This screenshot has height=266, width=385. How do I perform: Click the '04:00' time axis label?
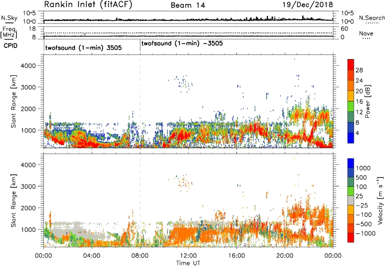point(92,256)
